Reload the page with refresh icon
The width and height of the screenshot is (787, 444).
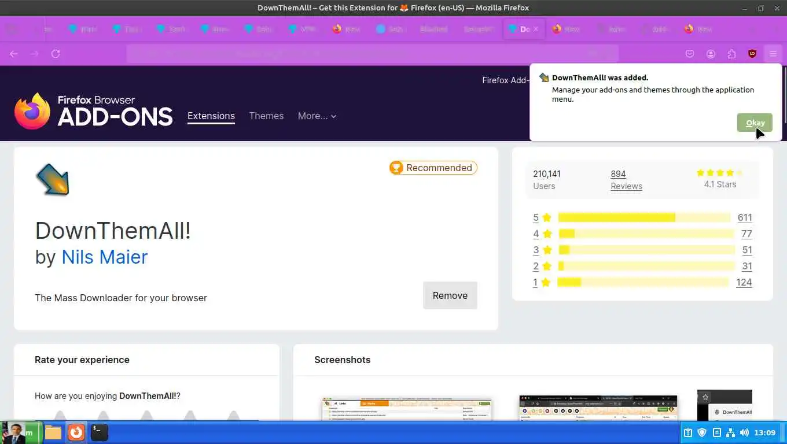click(56, 54)
